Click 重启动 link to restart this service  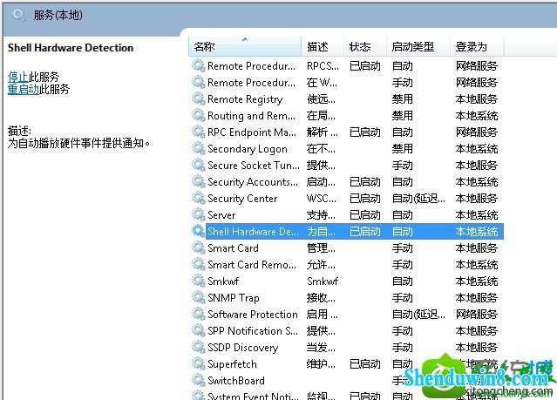(24, 89)
